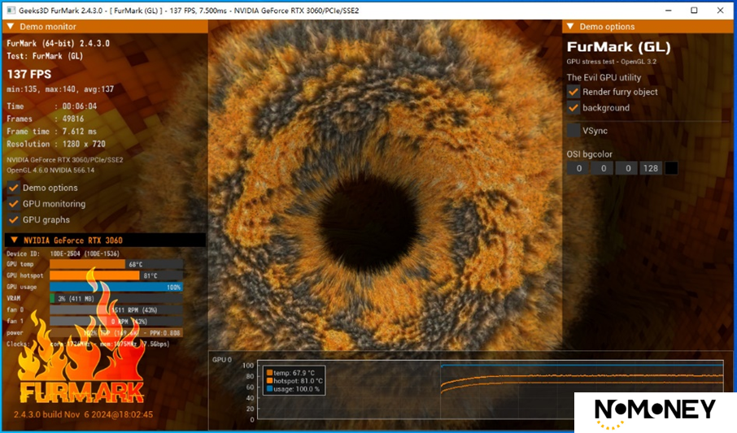The height and width of the screenshot is (433, 737).
Task: Click the 2.4.3.0 build Nov 6 2024 text
Action: [x=83, y=414]
